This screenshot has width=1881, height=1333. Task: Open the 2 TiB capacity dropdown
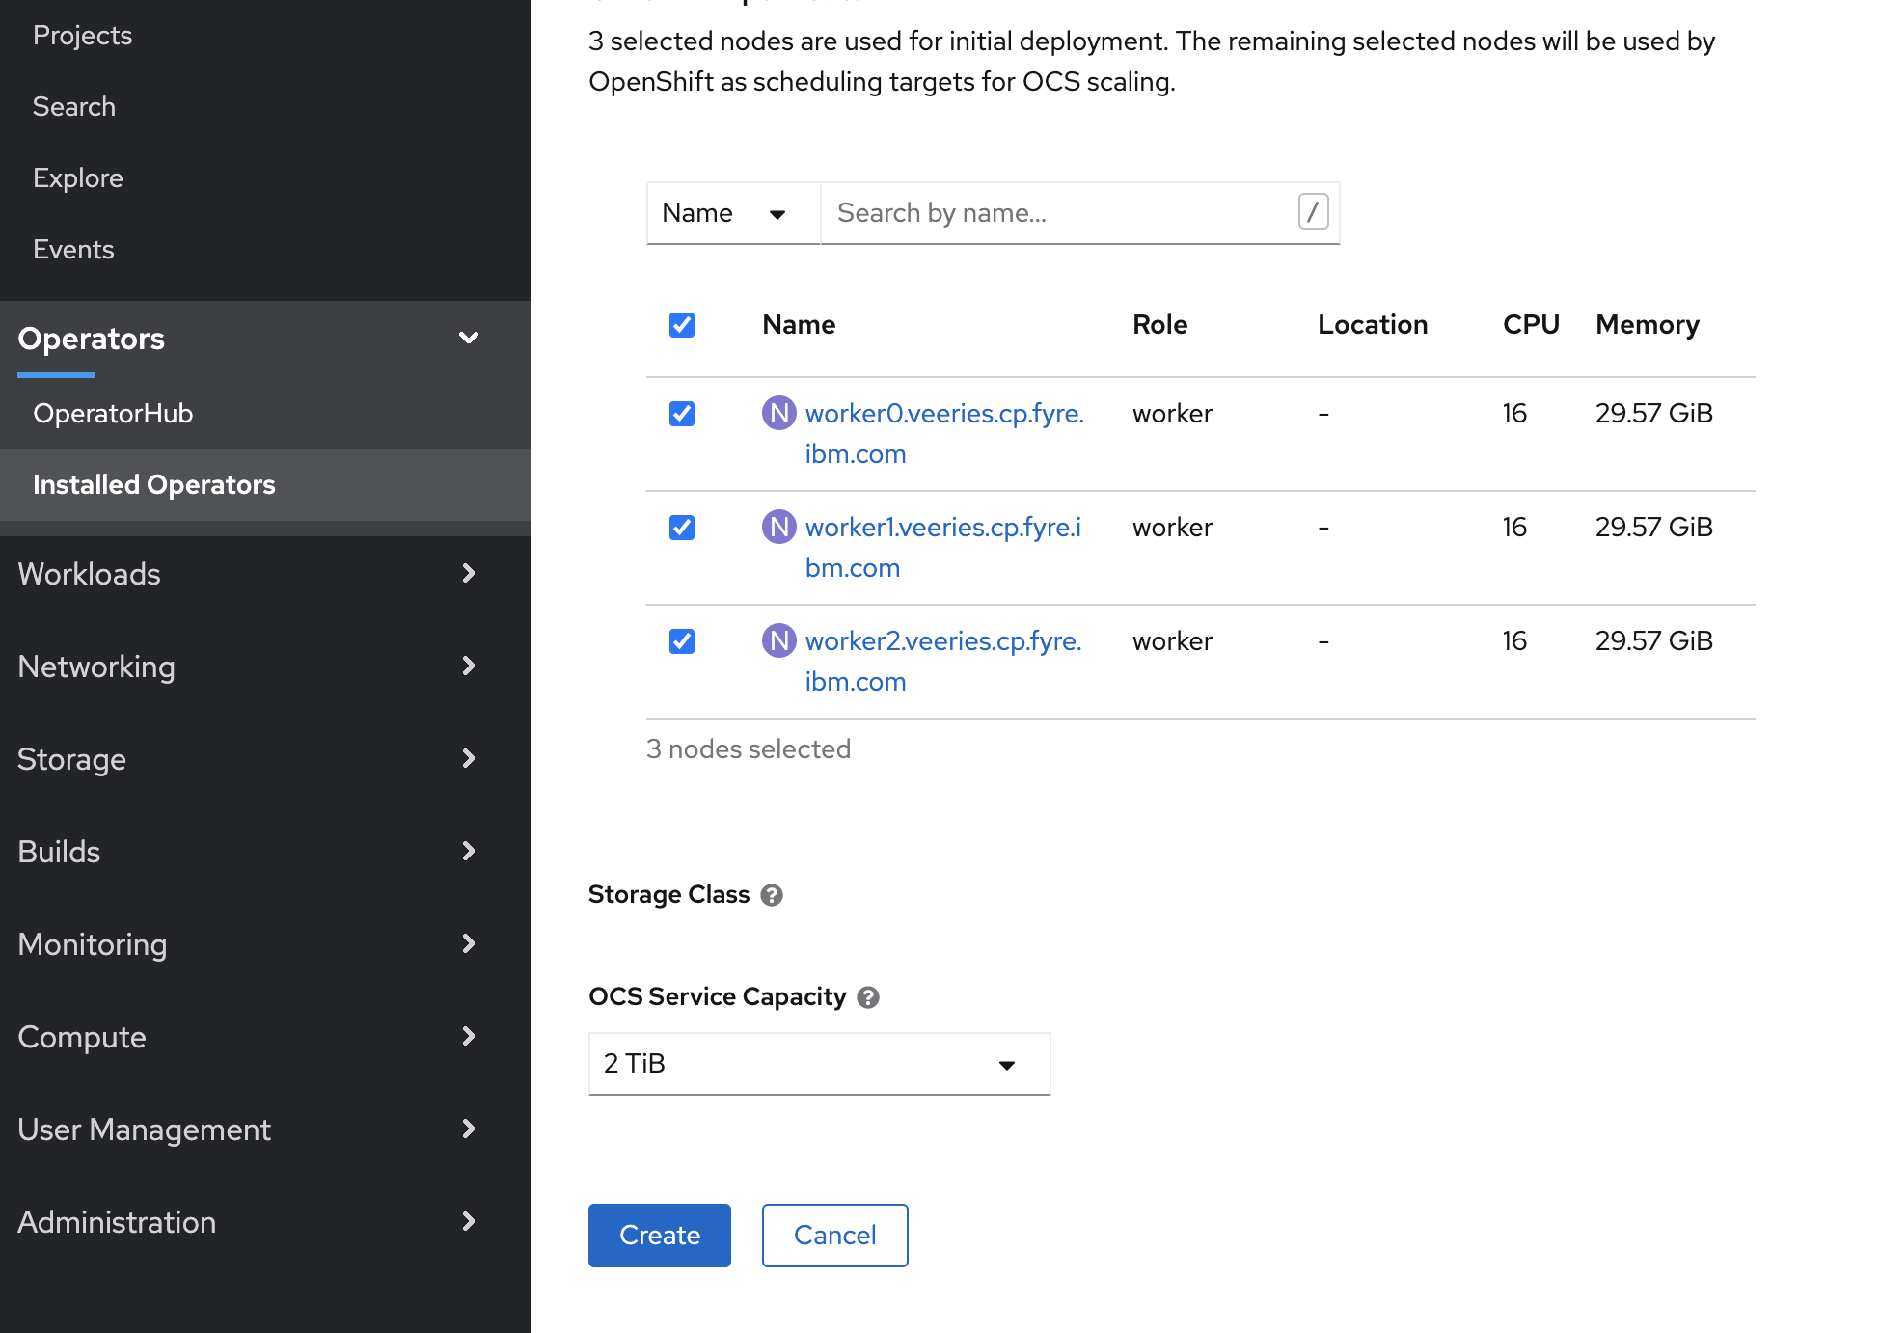point(818,1064)
